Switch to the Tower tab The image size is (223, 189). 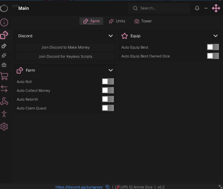click(143, 21)
